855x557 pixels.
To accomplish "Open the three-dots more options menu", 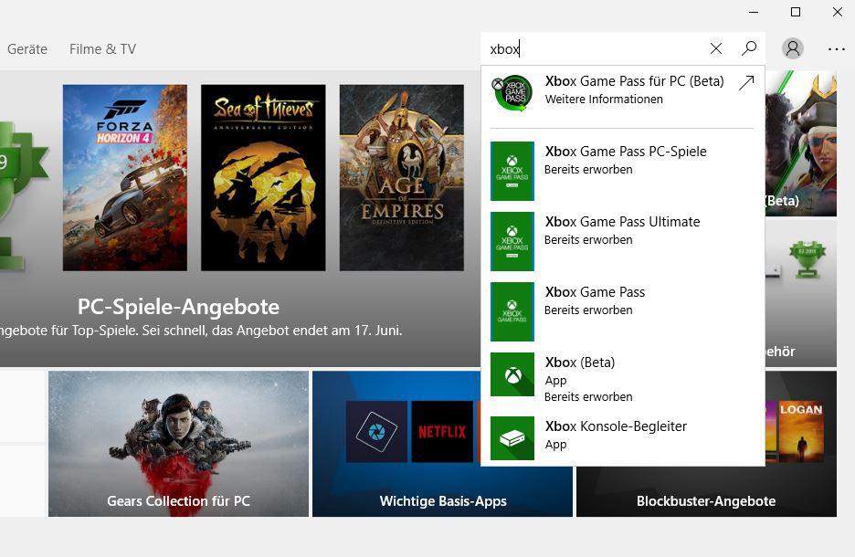I will [x=836, y=49].
